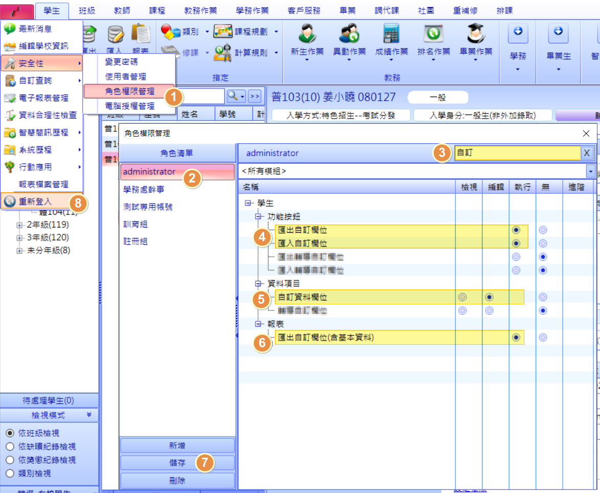Select 編輯 radio for 自訂資料欄位
The width and height of the screenshot is (600, 493).
click(x=490, y=297)
